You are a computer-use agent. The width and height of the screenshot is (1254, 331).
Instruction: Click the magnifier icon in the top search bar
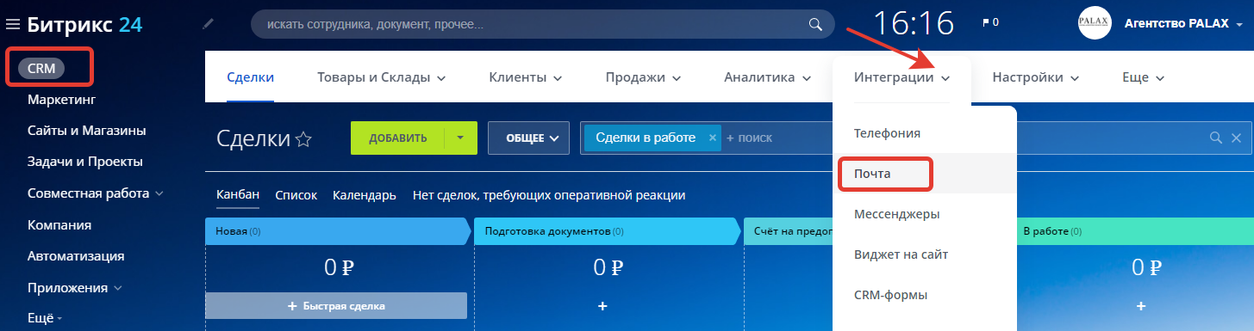815,25
